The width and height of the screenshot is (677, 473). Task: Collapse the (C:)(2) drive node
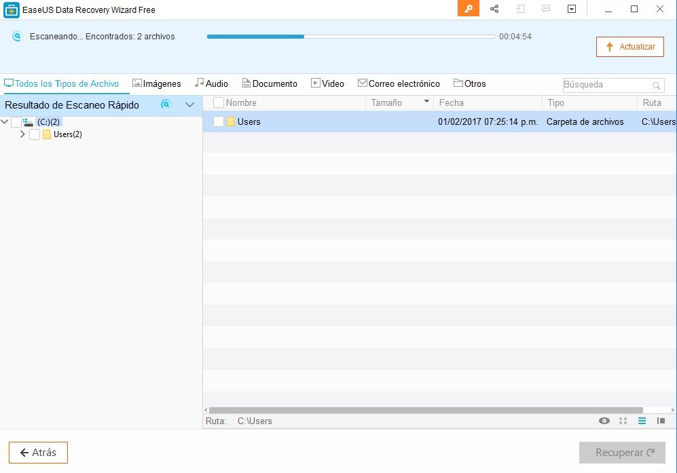tap(5, 122)
